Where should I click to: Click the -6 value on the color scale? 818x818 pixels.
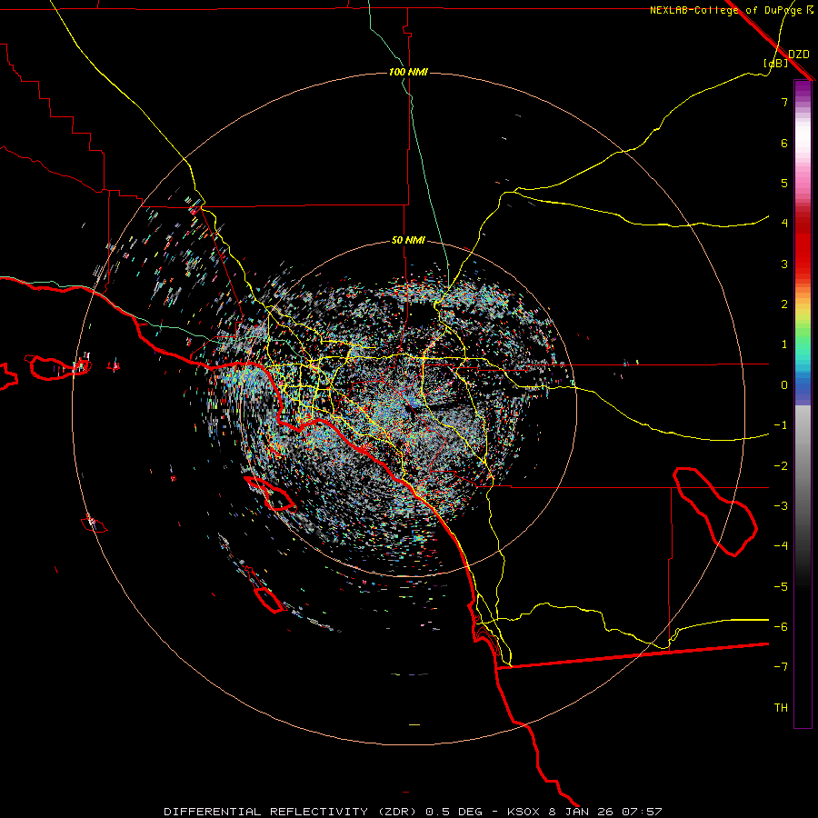tap(781, 627)
